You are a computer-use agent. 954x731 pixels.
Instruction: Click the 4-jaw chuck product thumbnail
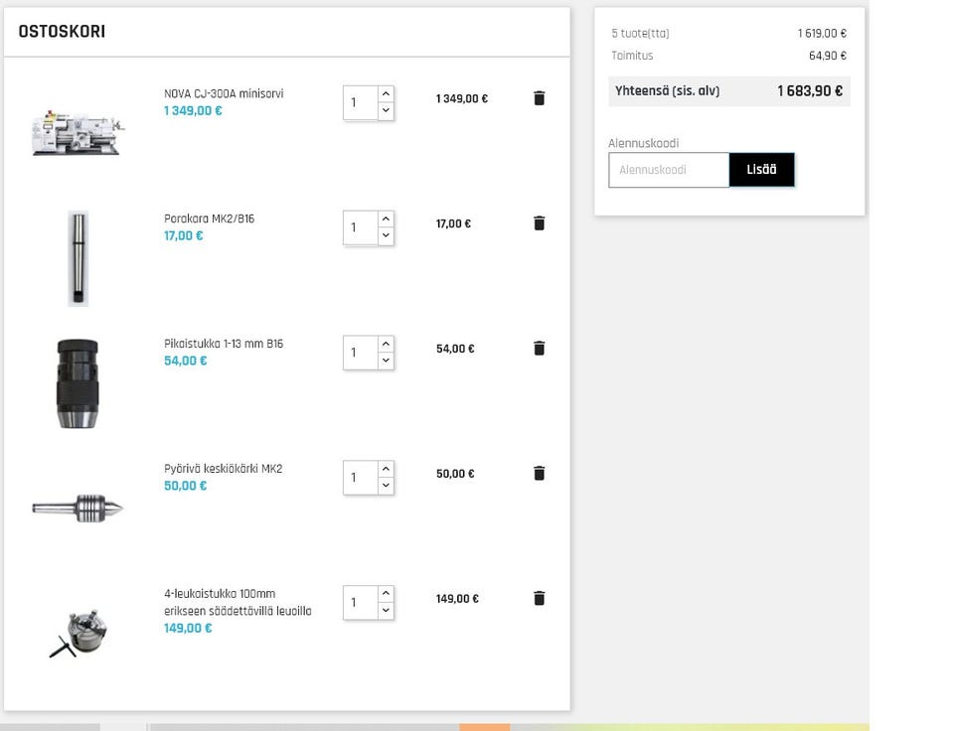(x=79, y=633)
